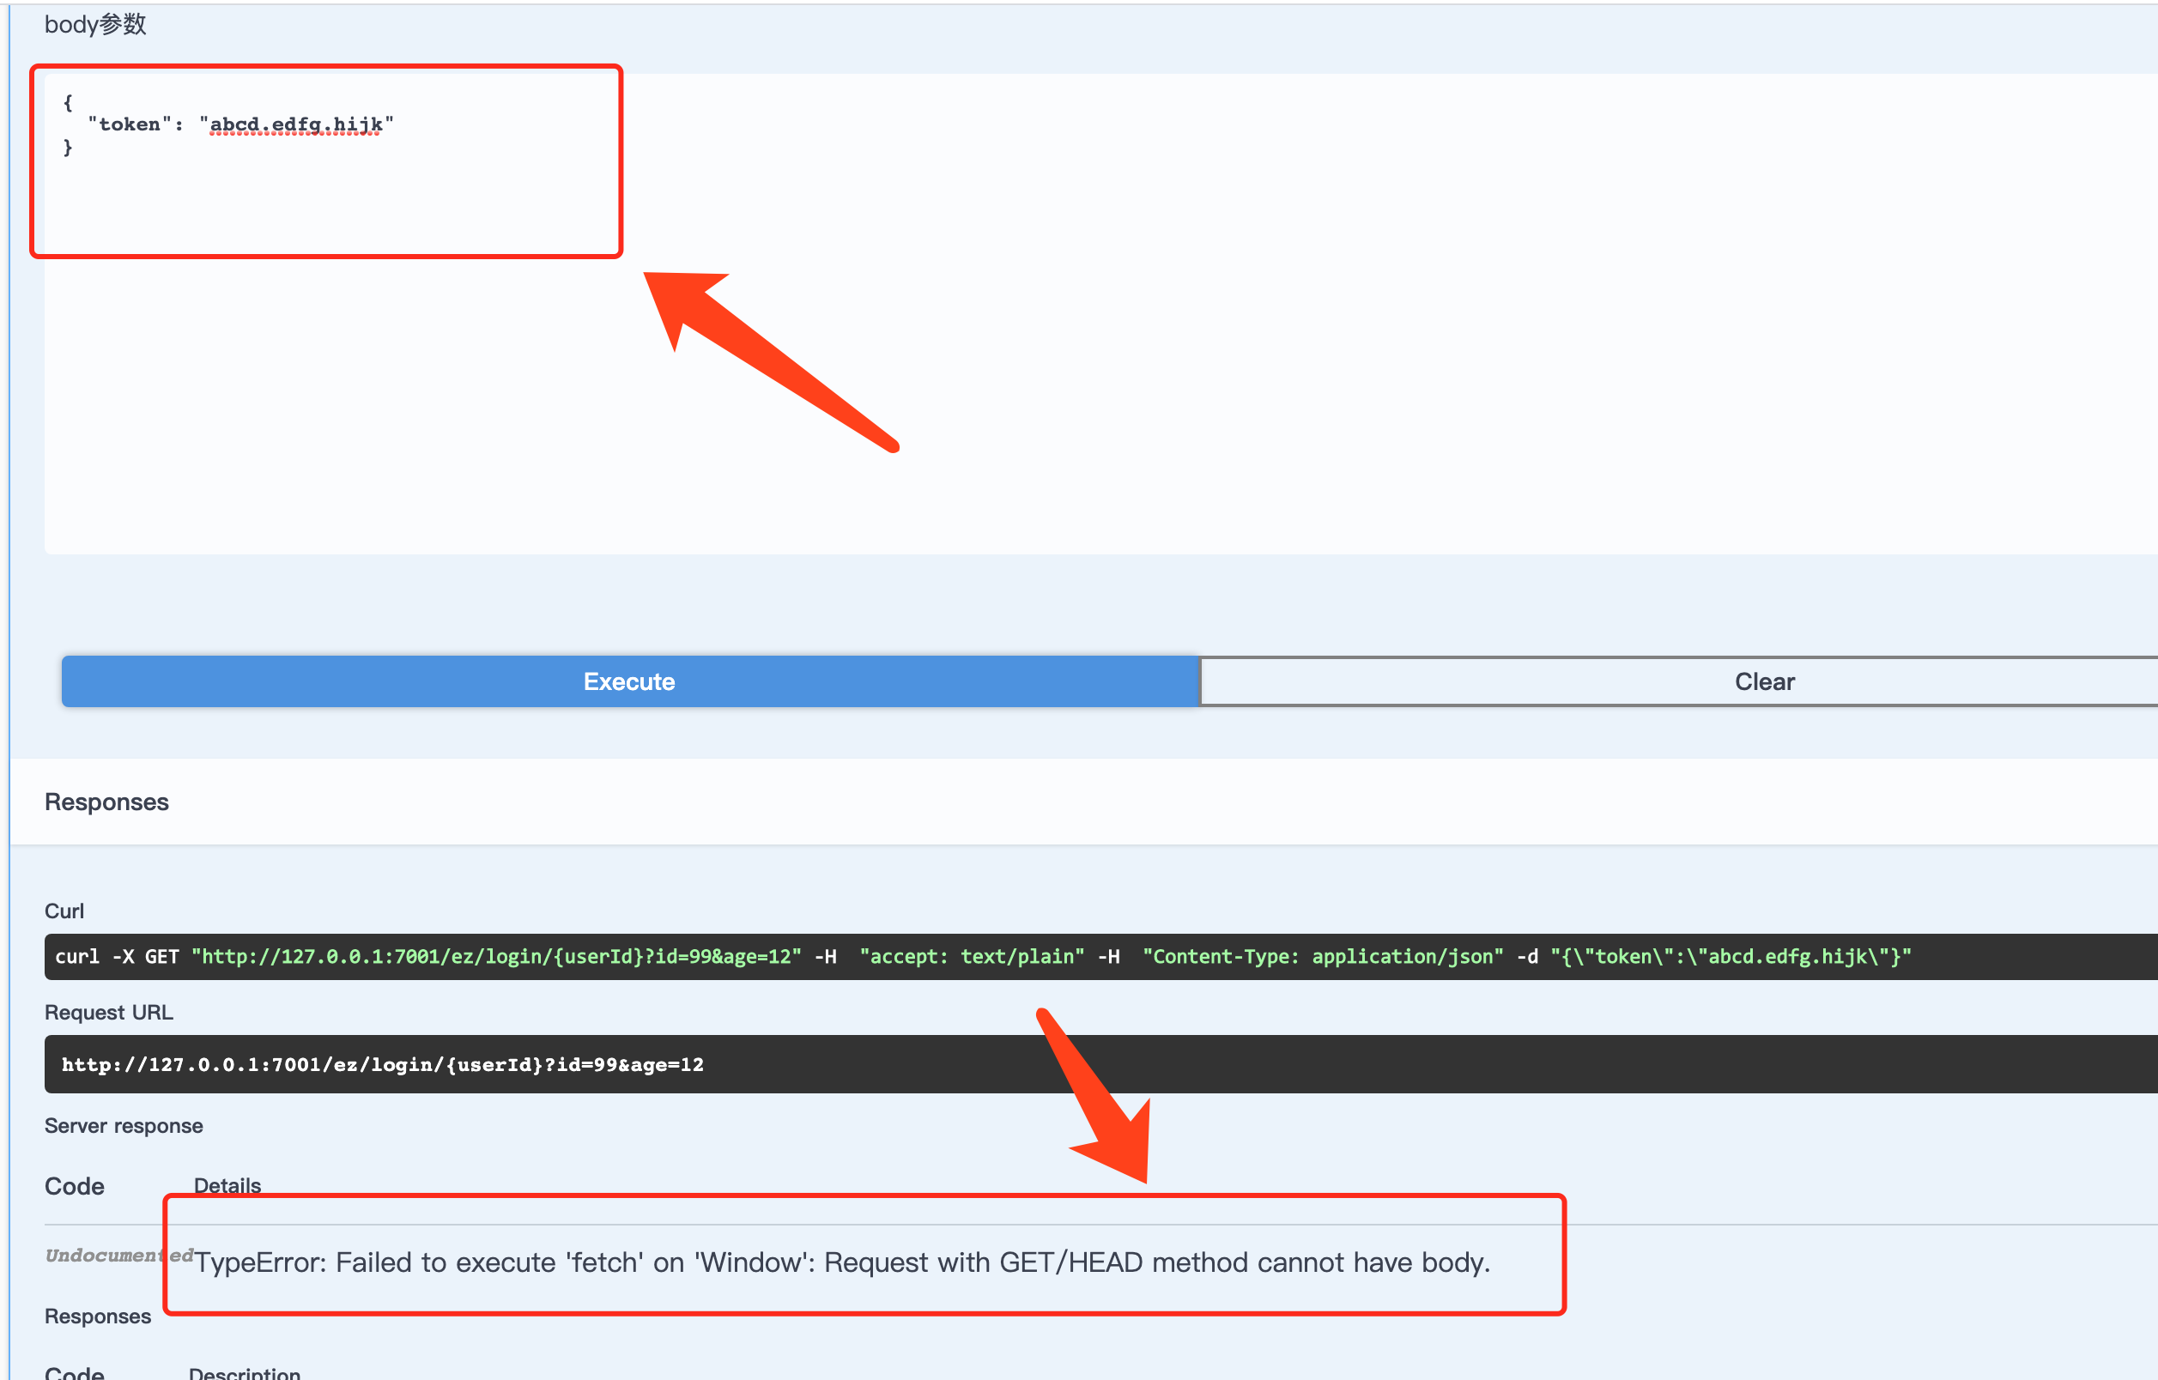The image size is (2158, 1380).
Task: Click the Code header under Server response
Action: (75, 1185)
